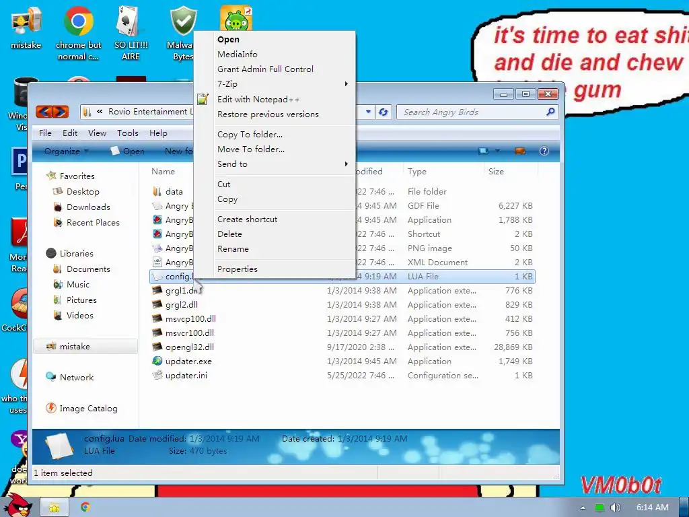
Task: Select Create shortcut
Action: (275, 219)
